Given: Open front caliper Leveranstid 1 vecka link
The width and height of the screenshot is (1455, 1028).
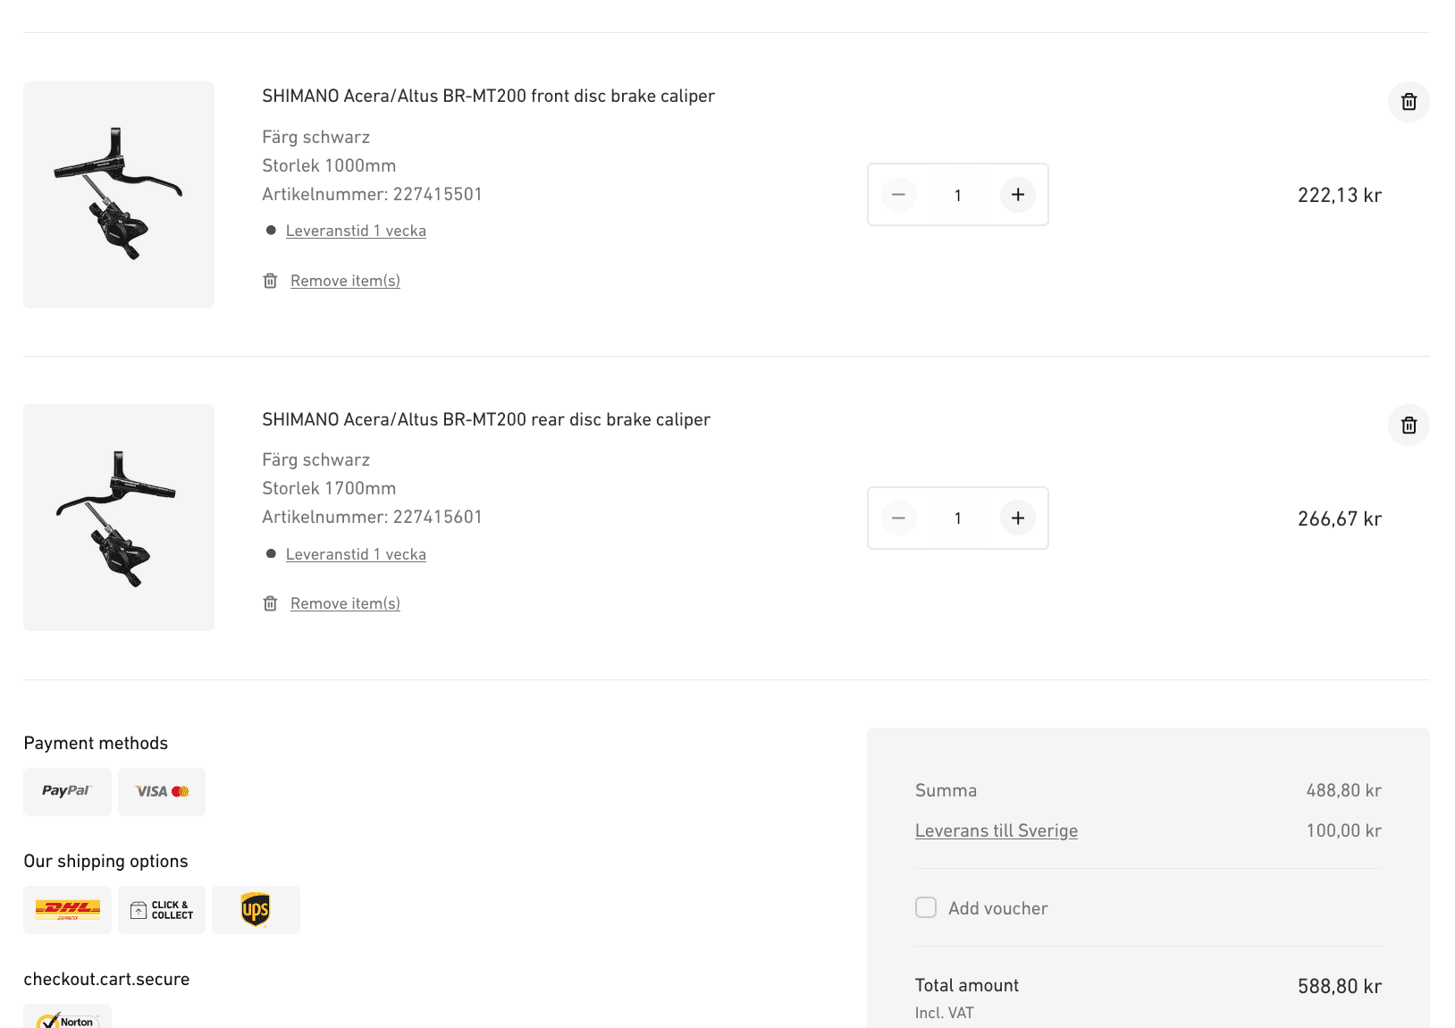Looking at the screenshot, I should click(x=356, y=231).
